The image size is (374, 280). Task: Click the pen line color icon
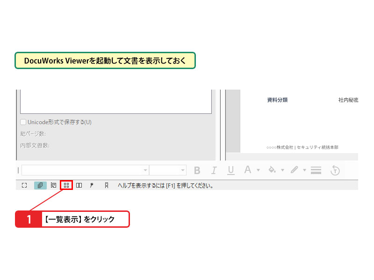click(x=295, y=170)
